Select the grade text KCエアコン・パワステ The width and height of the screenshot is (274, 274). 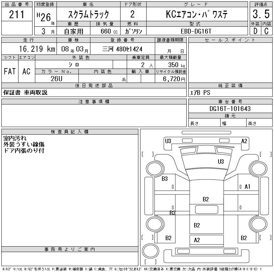click(197, 14)
